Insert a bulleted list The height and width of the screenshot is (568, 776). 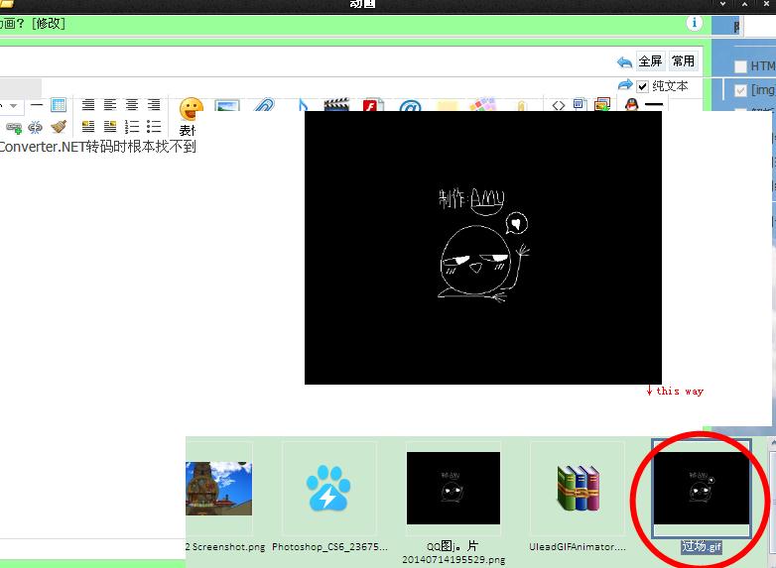click(x=154, y=127)
